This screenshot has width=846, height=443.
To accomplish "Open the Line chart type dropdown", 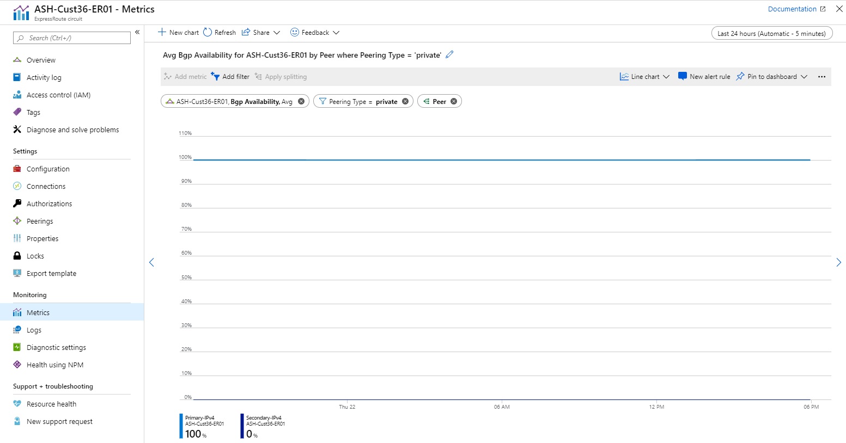I will (x=644, y=76).
